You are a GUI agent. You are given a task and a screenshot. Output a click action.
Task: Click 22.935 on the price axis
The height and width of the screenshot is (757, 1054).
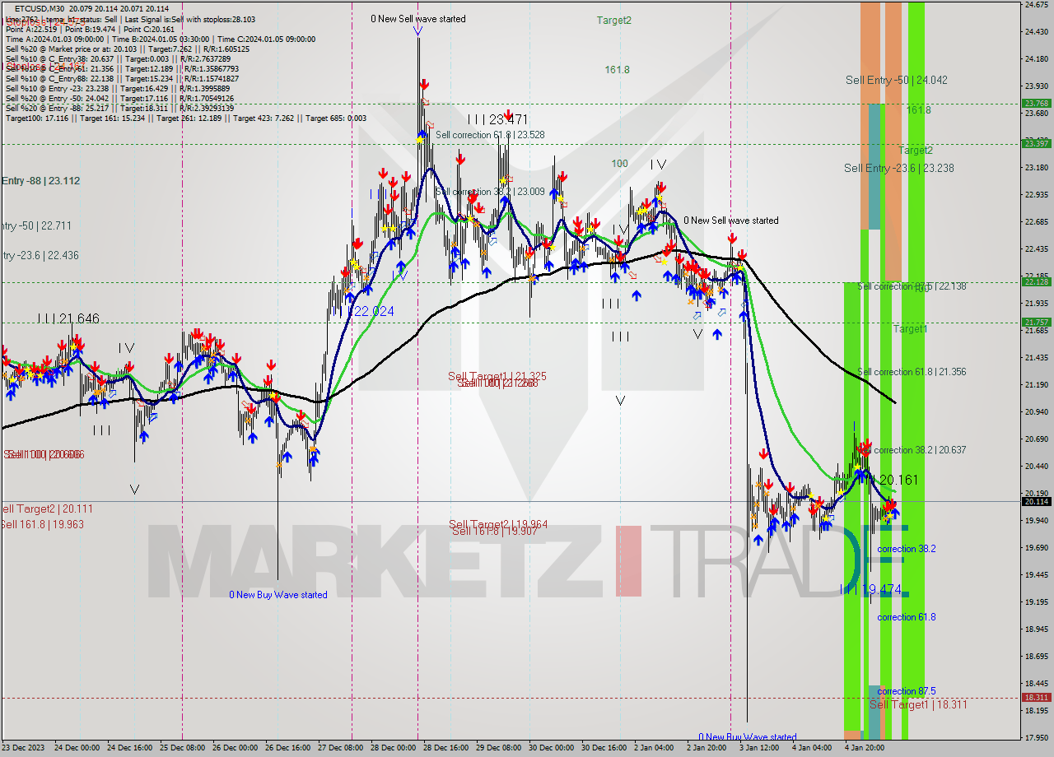pos(1036,195)
